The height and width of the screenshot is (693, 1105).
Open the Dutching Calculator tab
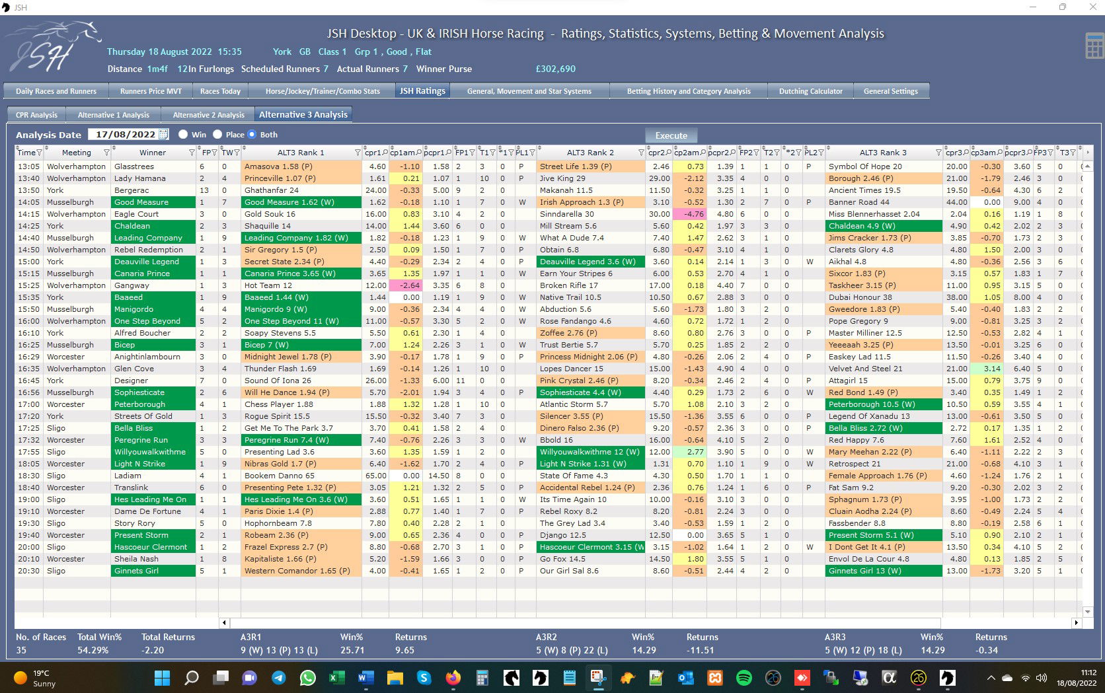pos(810,91)
